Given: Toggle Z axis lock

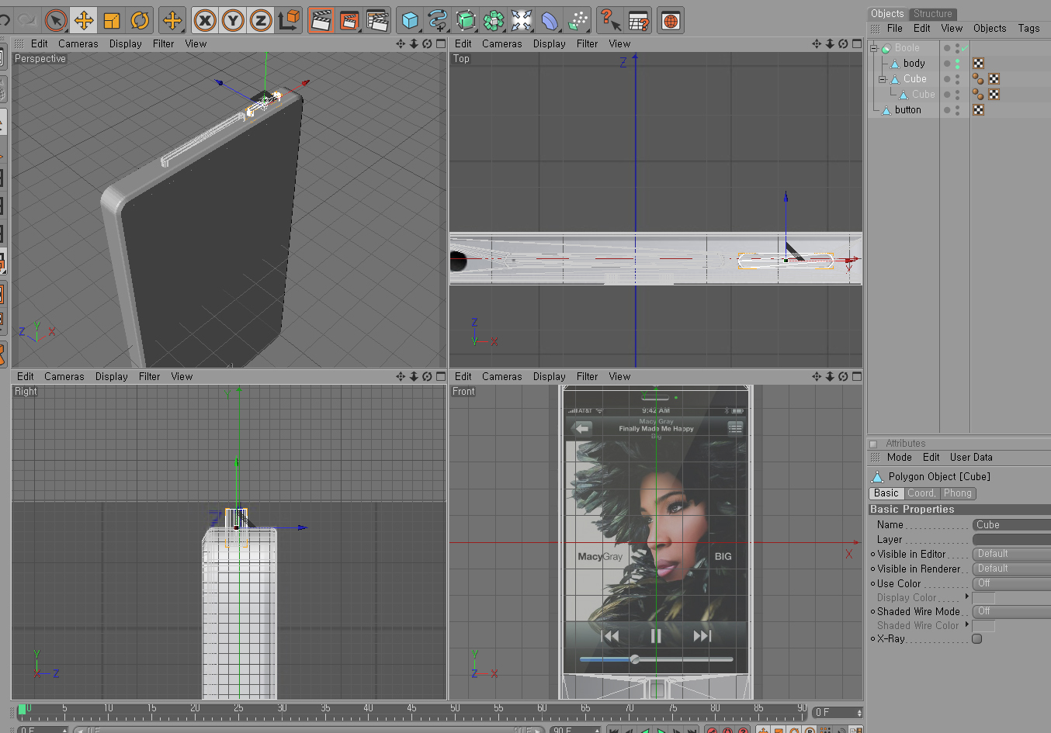Looking at the screenshot, I should click(x=261, y=20).
